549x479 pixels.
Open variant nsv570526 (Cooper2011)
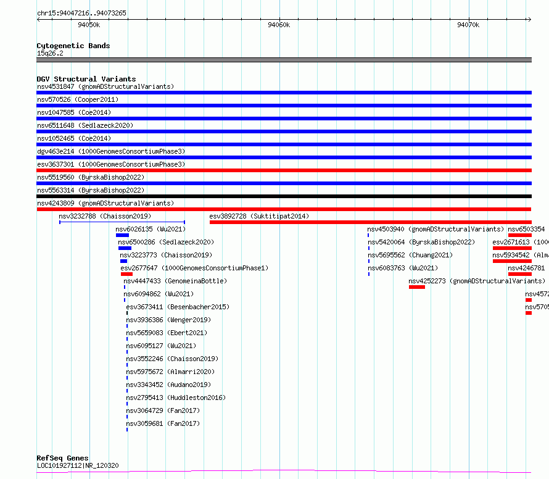tap(78, 99)
